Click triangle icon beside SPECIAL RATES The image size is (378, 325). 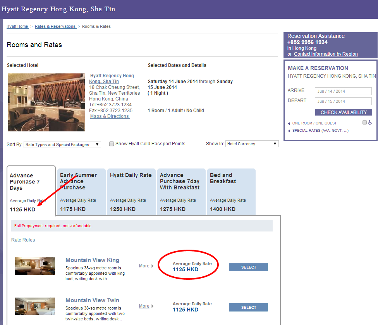(289, 131)
